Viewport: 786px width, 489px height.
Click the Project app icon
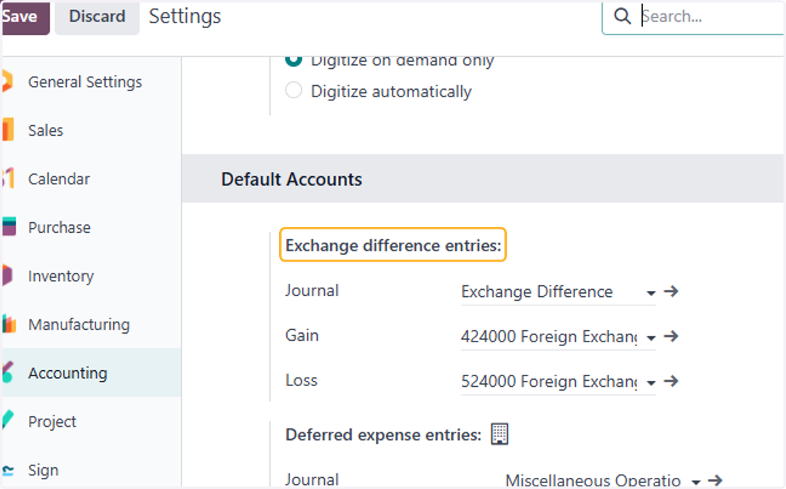[7, 421]
